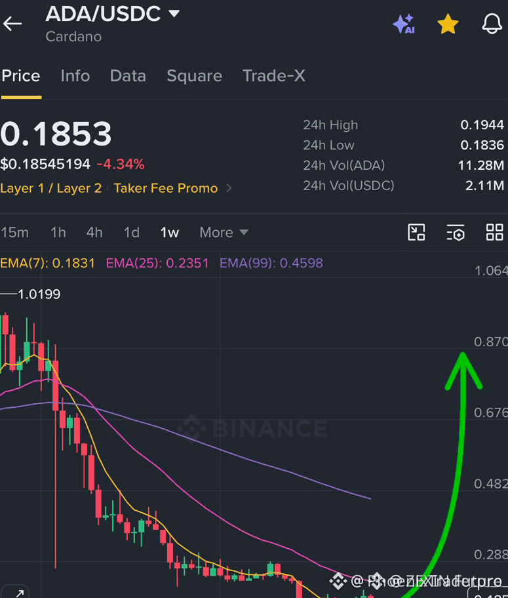The width and height of the screenshot is (508, 598).
Task: Select the 1w chart interval
Action: pos(169,232)
